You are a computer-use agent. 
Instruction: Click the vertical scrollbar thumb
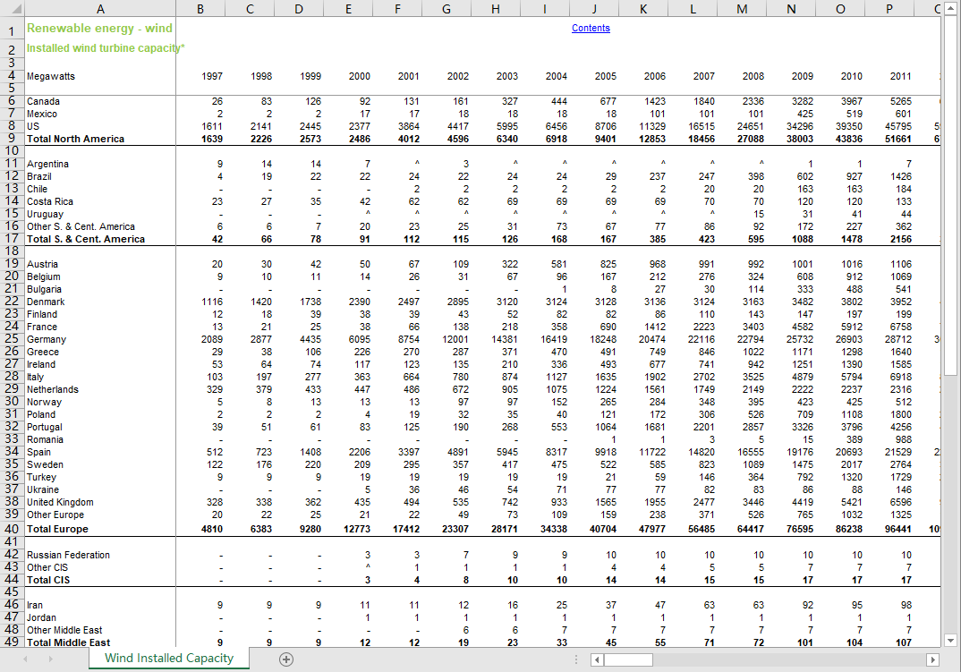pos(950,195)
